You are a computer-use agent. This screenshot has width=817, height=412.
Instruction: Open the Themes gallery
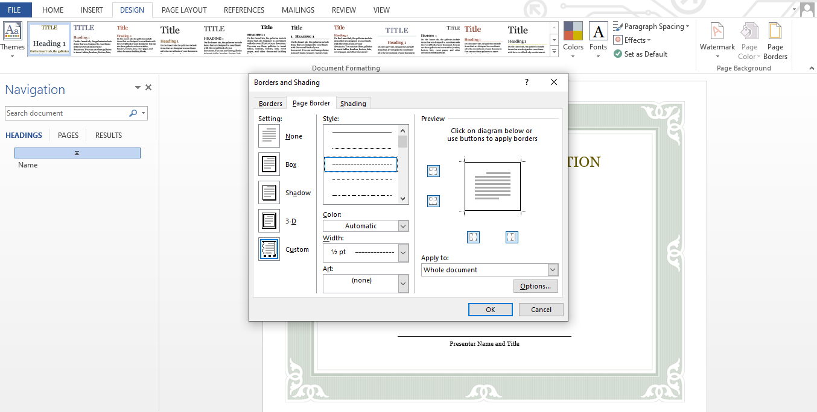click(x=12, y=40)
